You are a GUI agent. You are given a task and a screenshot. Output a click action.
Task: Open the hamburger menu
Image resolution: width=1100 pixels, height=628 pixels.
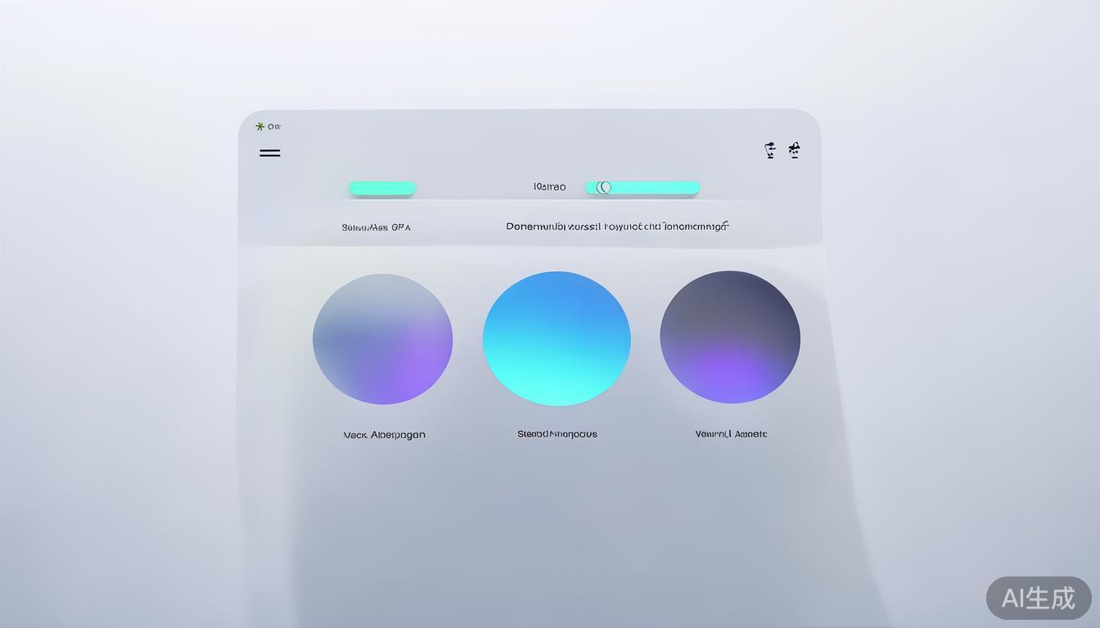click(270, 153)
